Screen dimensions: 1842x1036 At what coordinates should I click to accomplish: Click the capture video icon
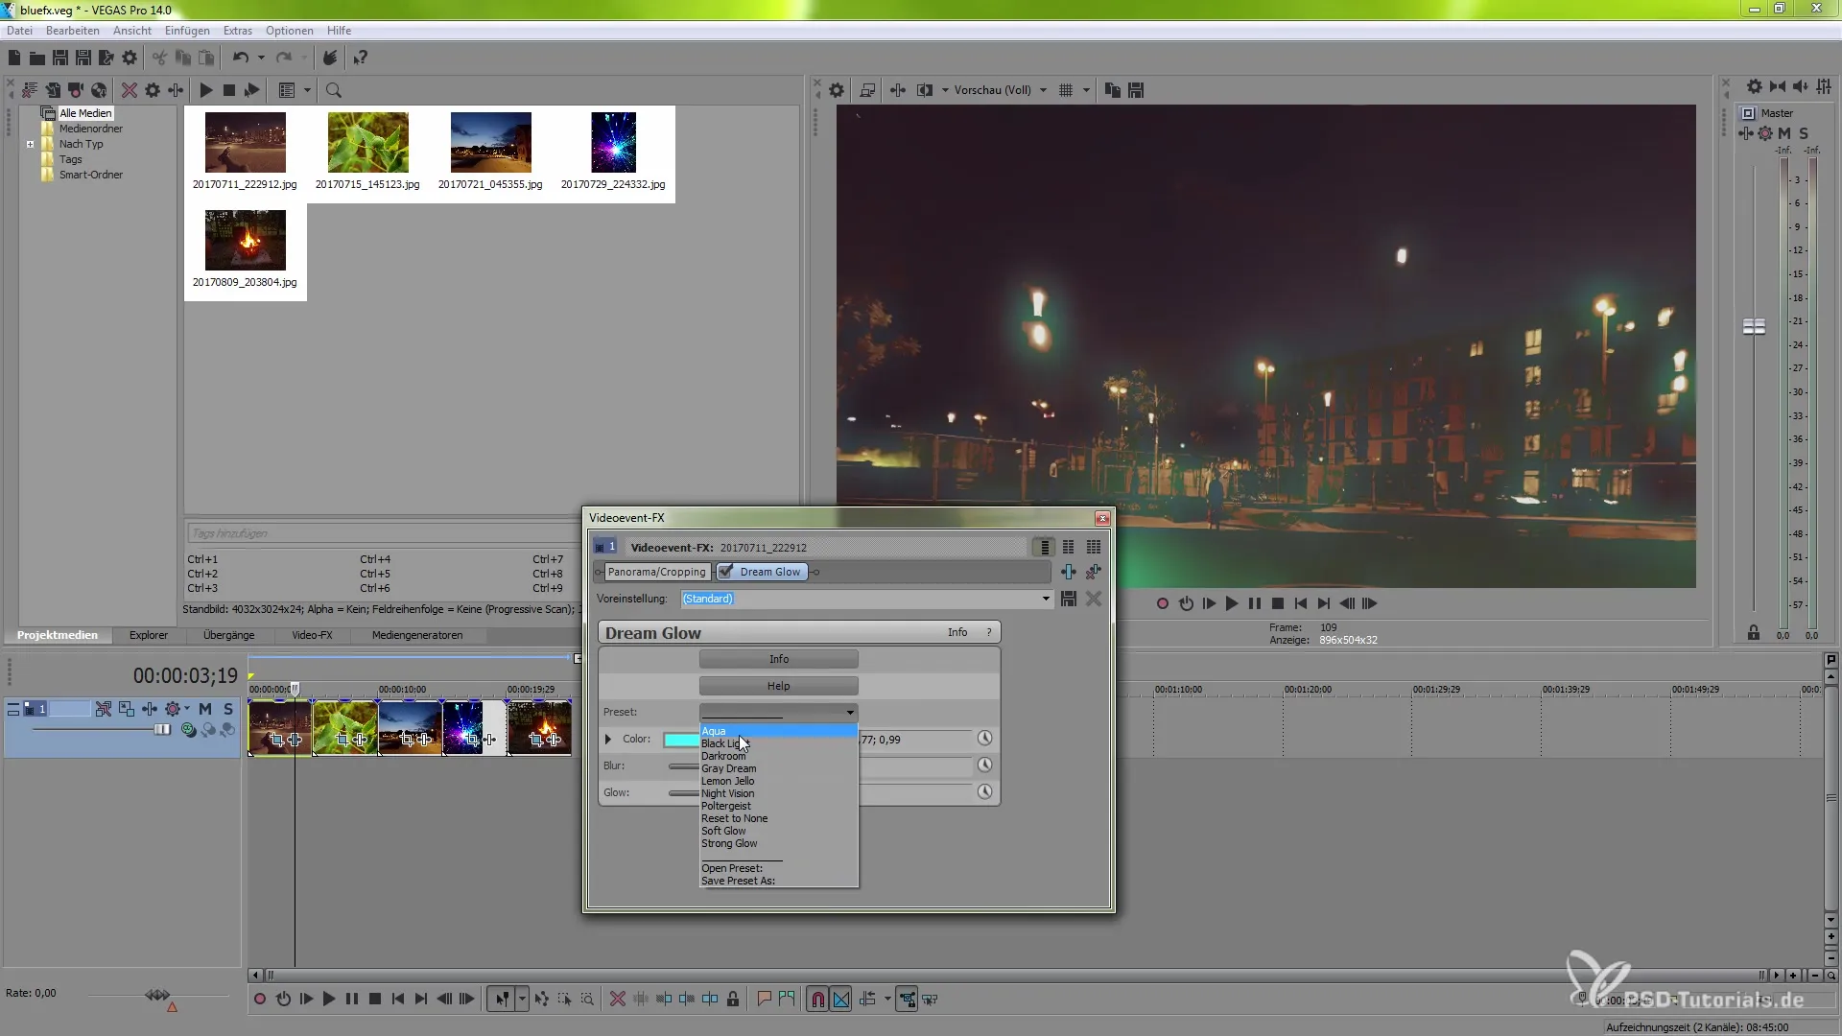click(76, 90)
